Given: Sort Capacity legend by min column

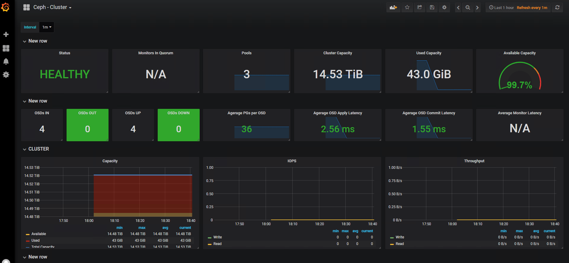Looking at the screenshot, I should click(x=119, y=228).
